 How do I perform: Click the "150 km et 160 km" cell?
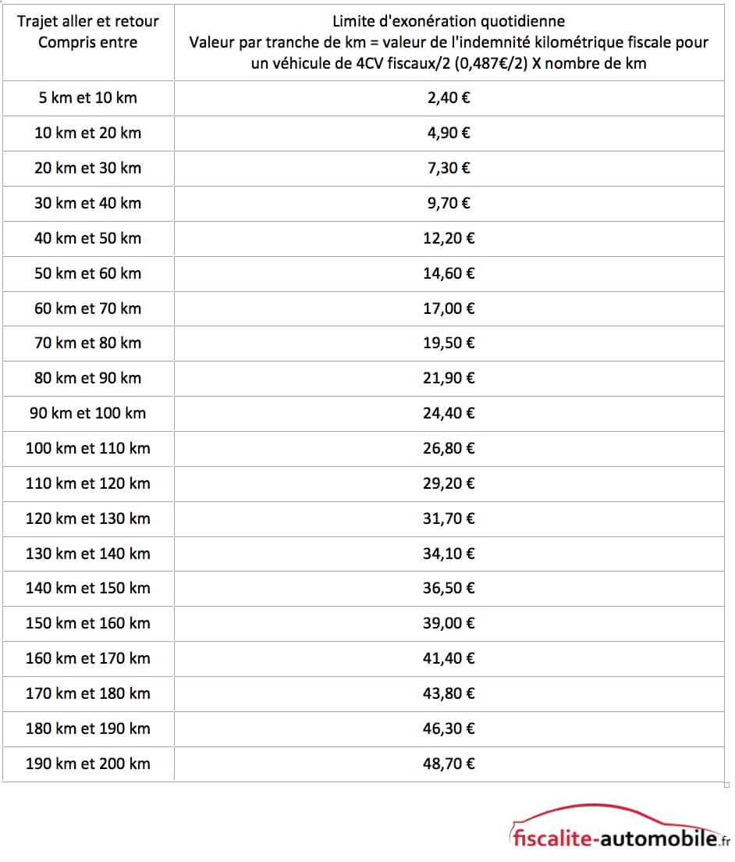click(87, 623)
